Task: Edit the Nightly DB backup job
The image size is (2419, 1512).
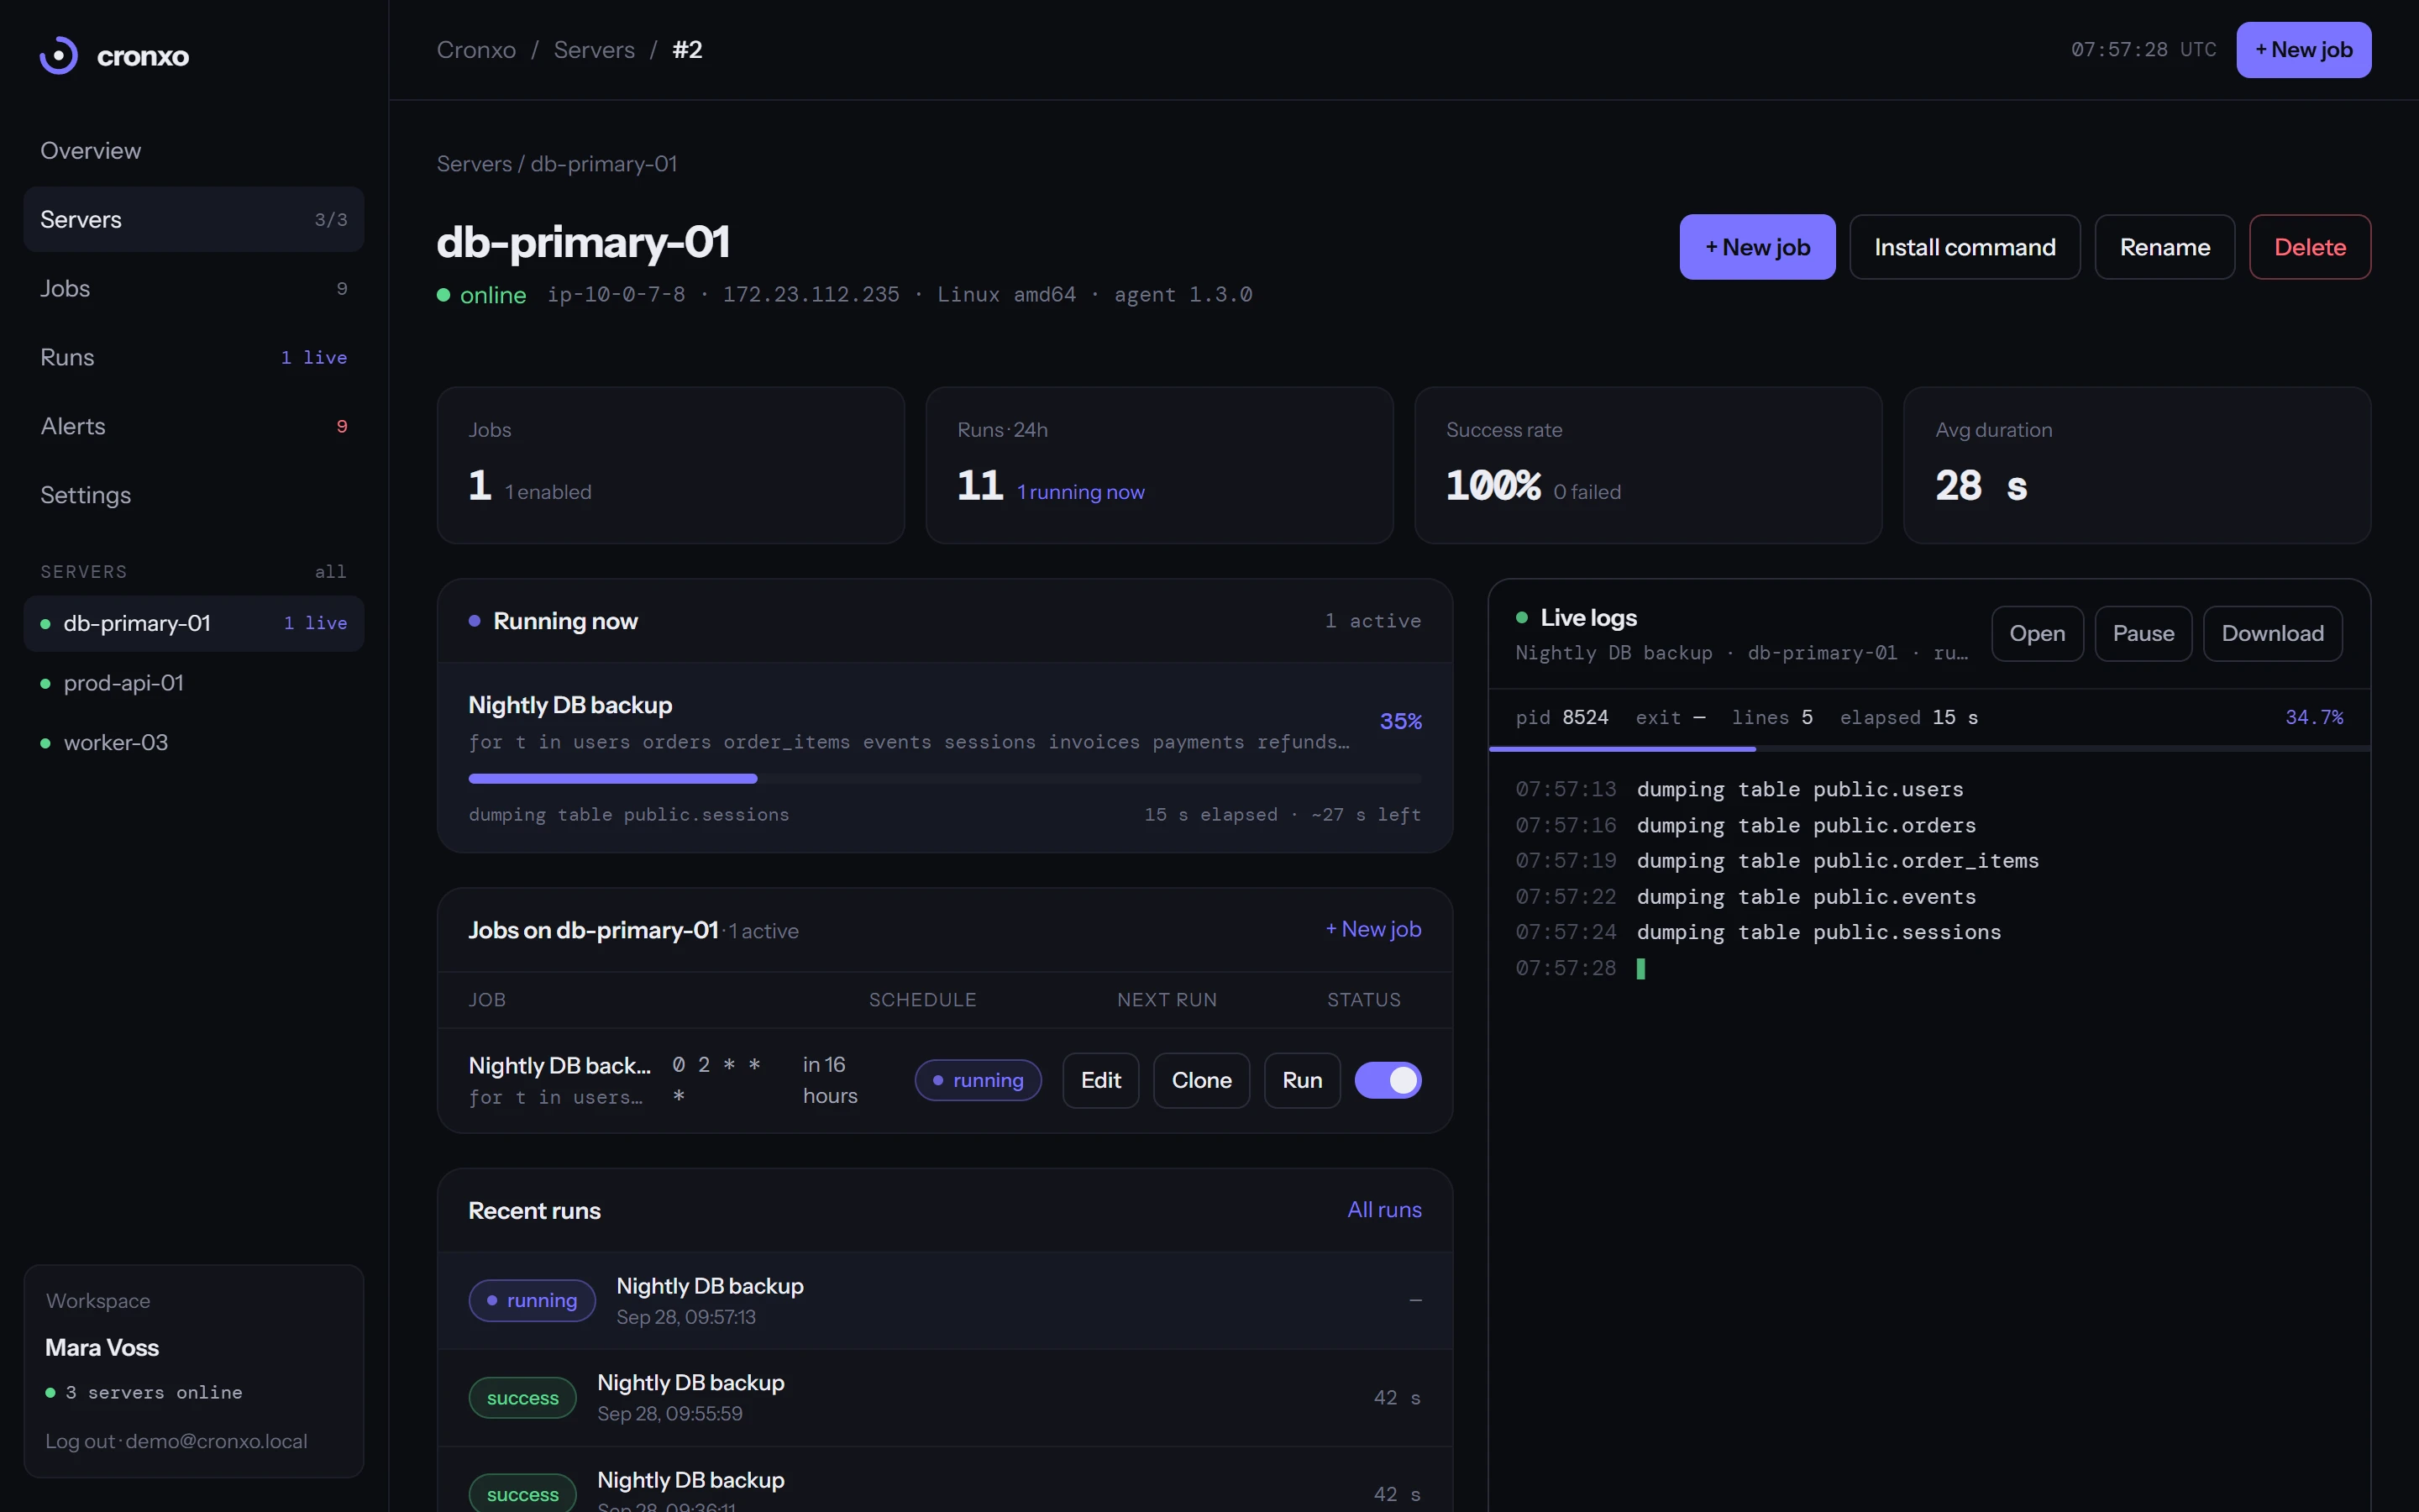Action: [x=1100, y=1080]
